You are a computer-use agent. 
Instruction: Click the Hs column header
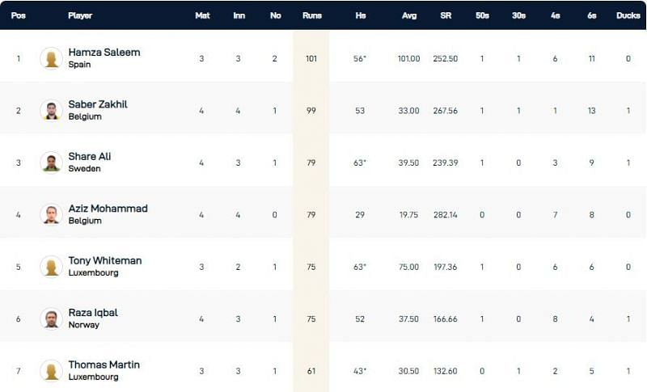tap(360, 15)
